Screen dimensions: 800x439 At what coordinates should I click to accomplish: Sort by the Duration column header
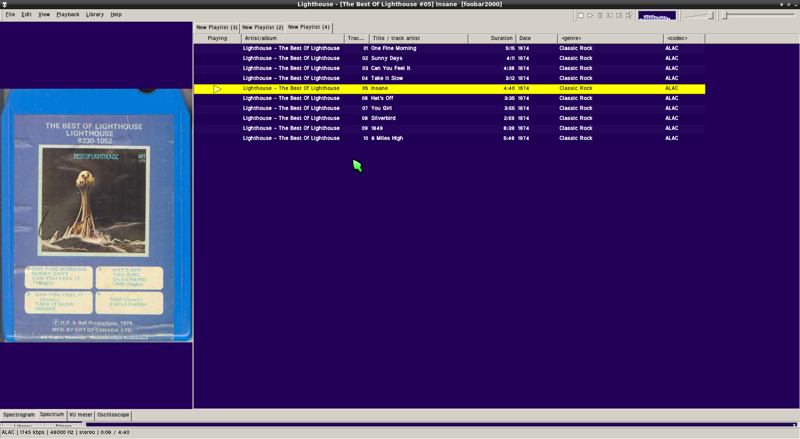click(x=492, y=38)
